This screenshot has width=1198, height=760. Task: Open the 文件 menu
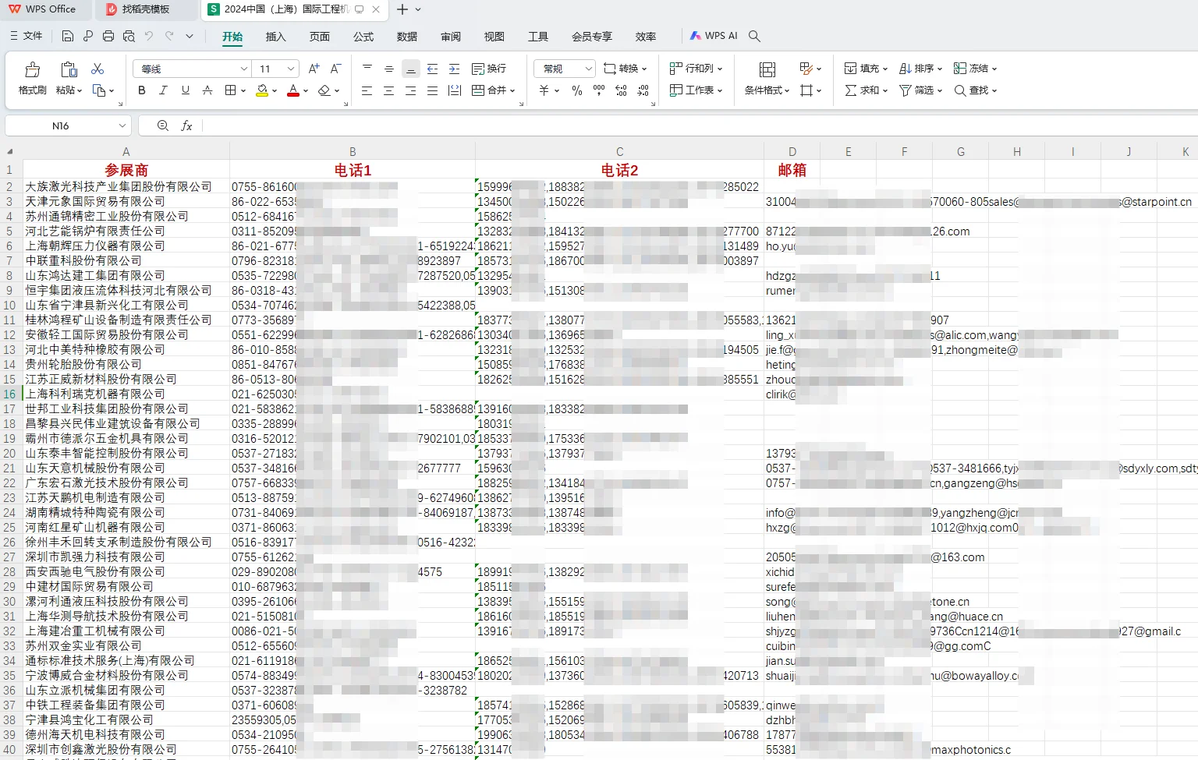(26, 36)
